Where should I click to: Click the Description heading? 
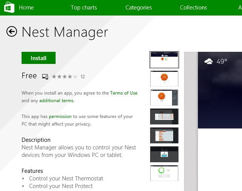point(36,140)
